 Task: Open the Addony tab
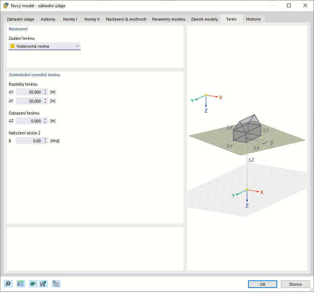pos(48,19)
